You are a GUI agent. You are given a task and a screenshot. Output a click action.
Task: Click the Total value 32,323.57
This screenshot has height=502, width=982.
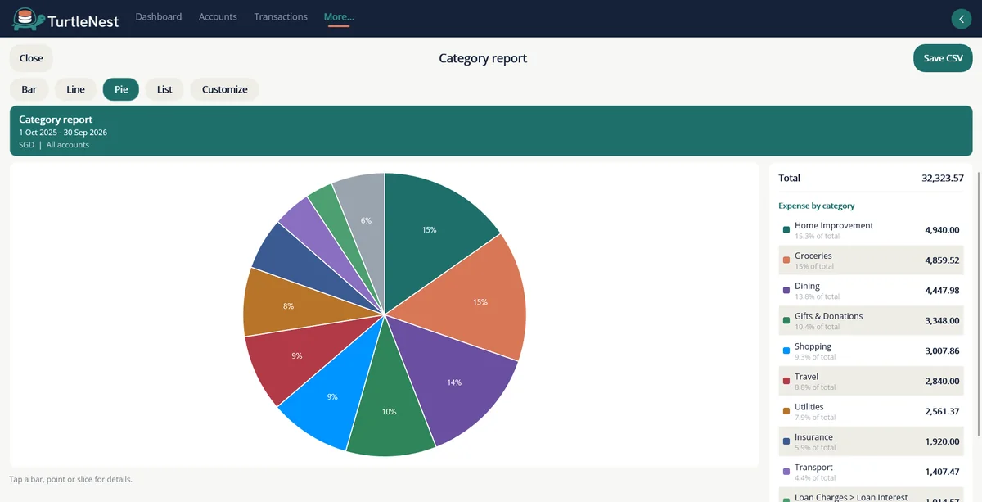pos(943,178)
